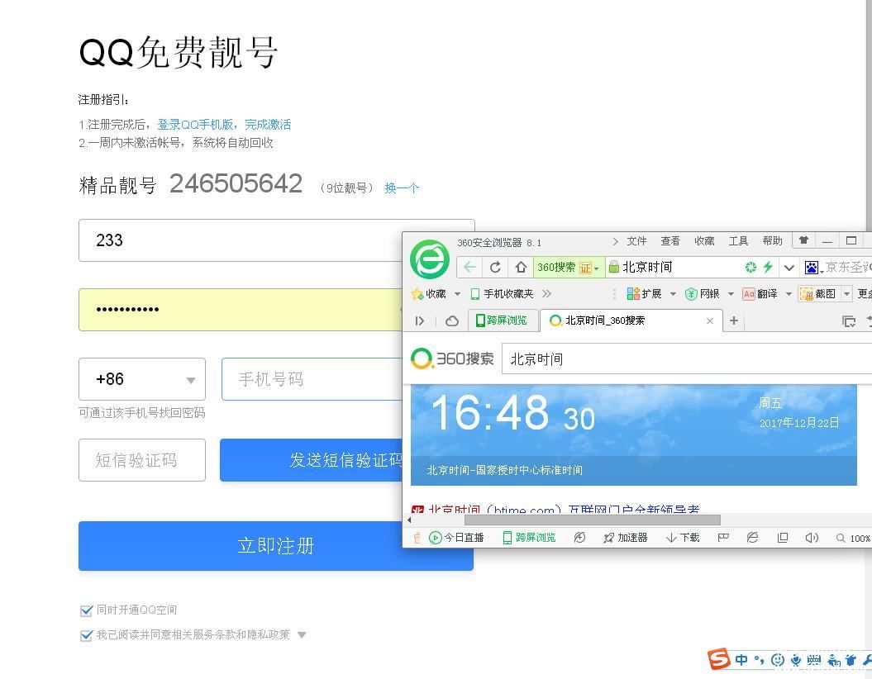Screen dimensions: 872x679
Task: Click 跨屏浏览 in the status bar
Action: coord(529,537)
